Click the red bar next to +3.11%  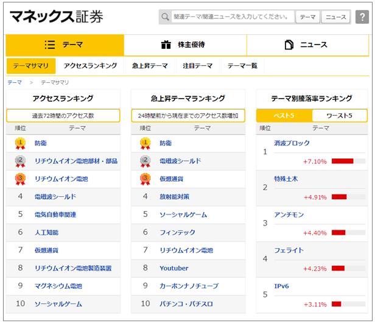pyautogui.click(x=337, y=304)
